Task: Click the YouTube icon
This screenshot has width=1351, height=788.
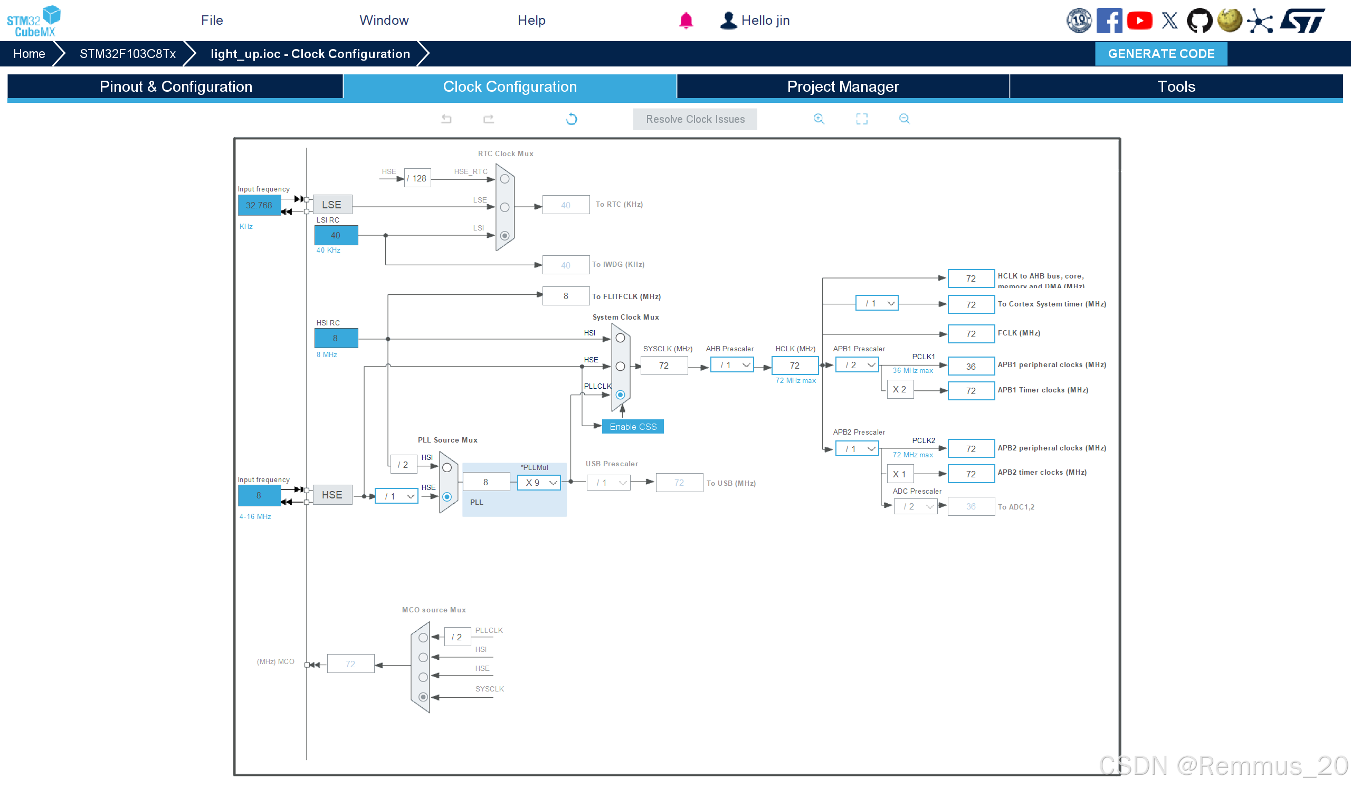Action: click(x=1139, y=21)
